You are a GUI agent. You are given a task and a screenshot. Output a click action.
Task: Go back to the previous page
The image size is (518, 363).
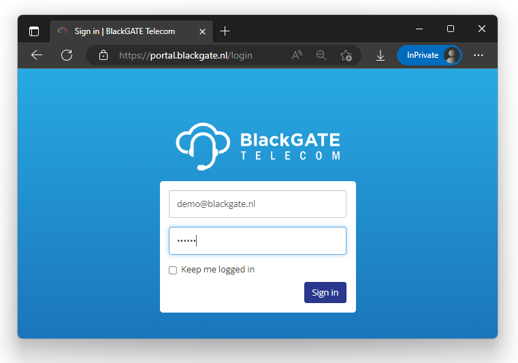tap(37, 55)
